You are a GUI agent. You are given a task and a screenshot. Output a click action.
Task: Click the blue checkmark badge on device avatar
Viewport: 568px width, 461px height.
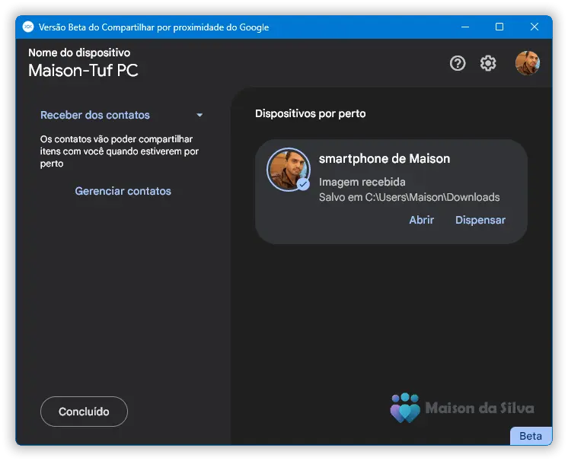(x=303, y=184)
